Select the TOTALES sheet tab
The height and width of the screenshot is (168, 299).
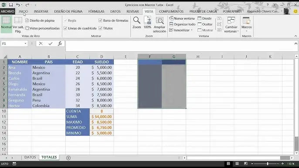[49, 157]
